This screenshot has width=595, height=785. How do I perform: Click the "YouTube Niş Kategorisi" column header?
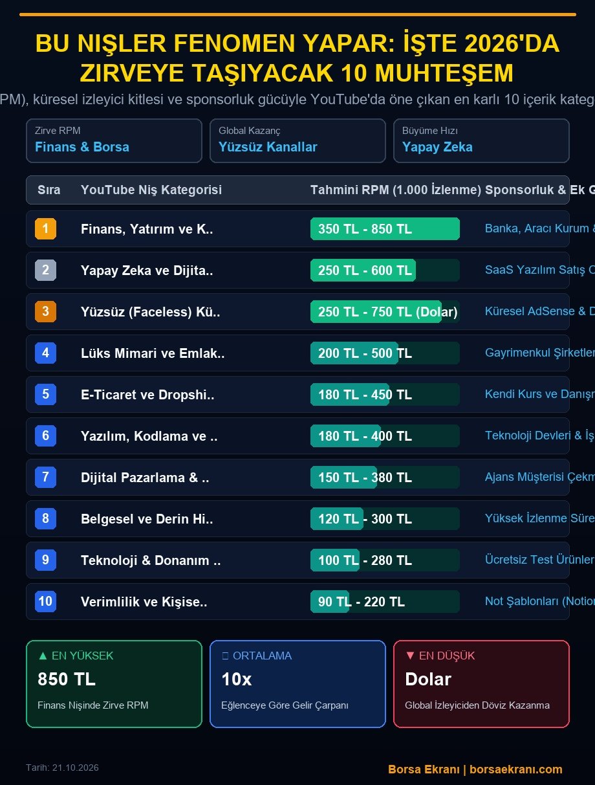coord(151,190)
